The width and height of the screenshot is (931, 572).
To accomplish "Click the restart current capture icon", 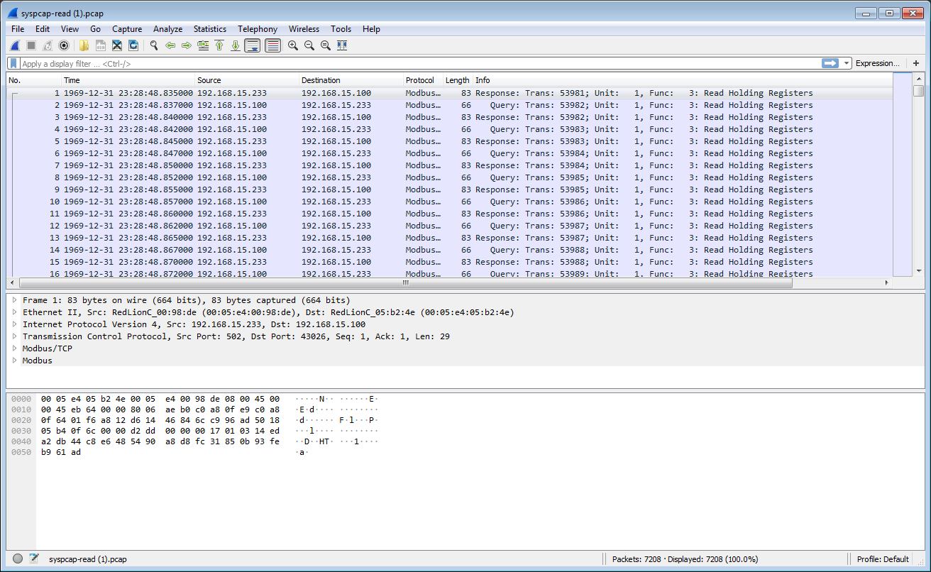I will point(48,45).
